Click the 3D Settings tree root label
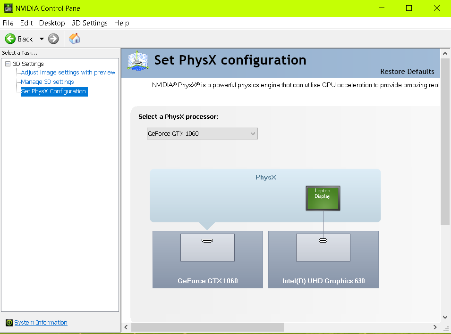The height and width of the screenshot is (334, 451). coord(28,64)
